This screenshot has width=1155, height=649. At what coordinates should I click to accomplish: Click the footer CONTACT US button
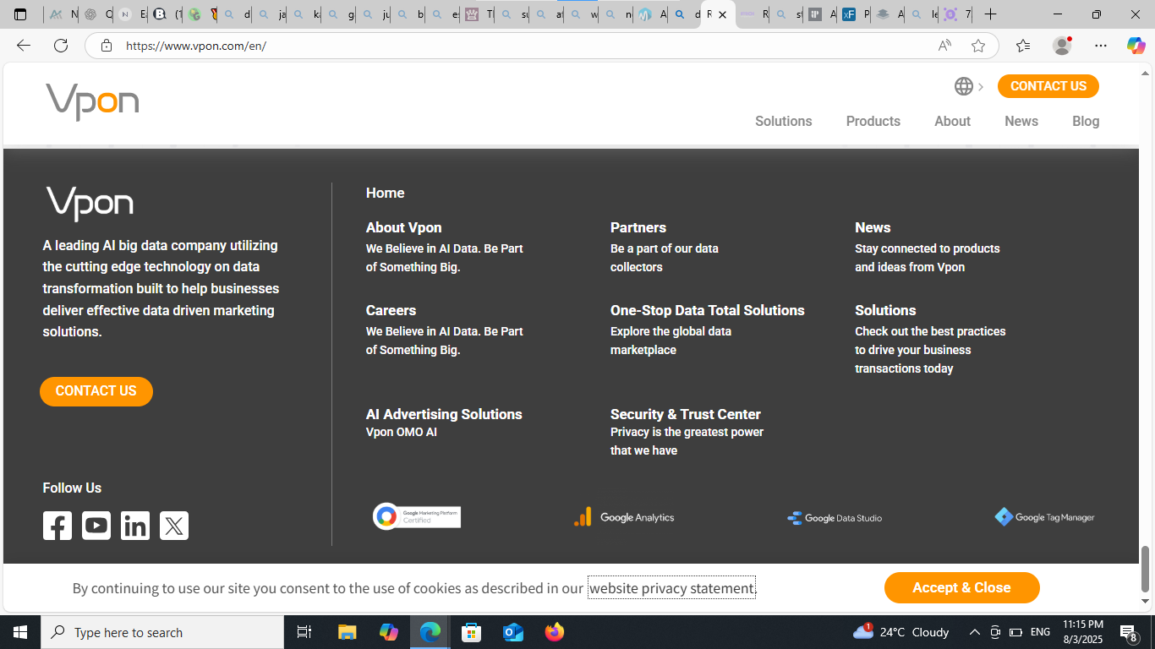pos(96,391)
